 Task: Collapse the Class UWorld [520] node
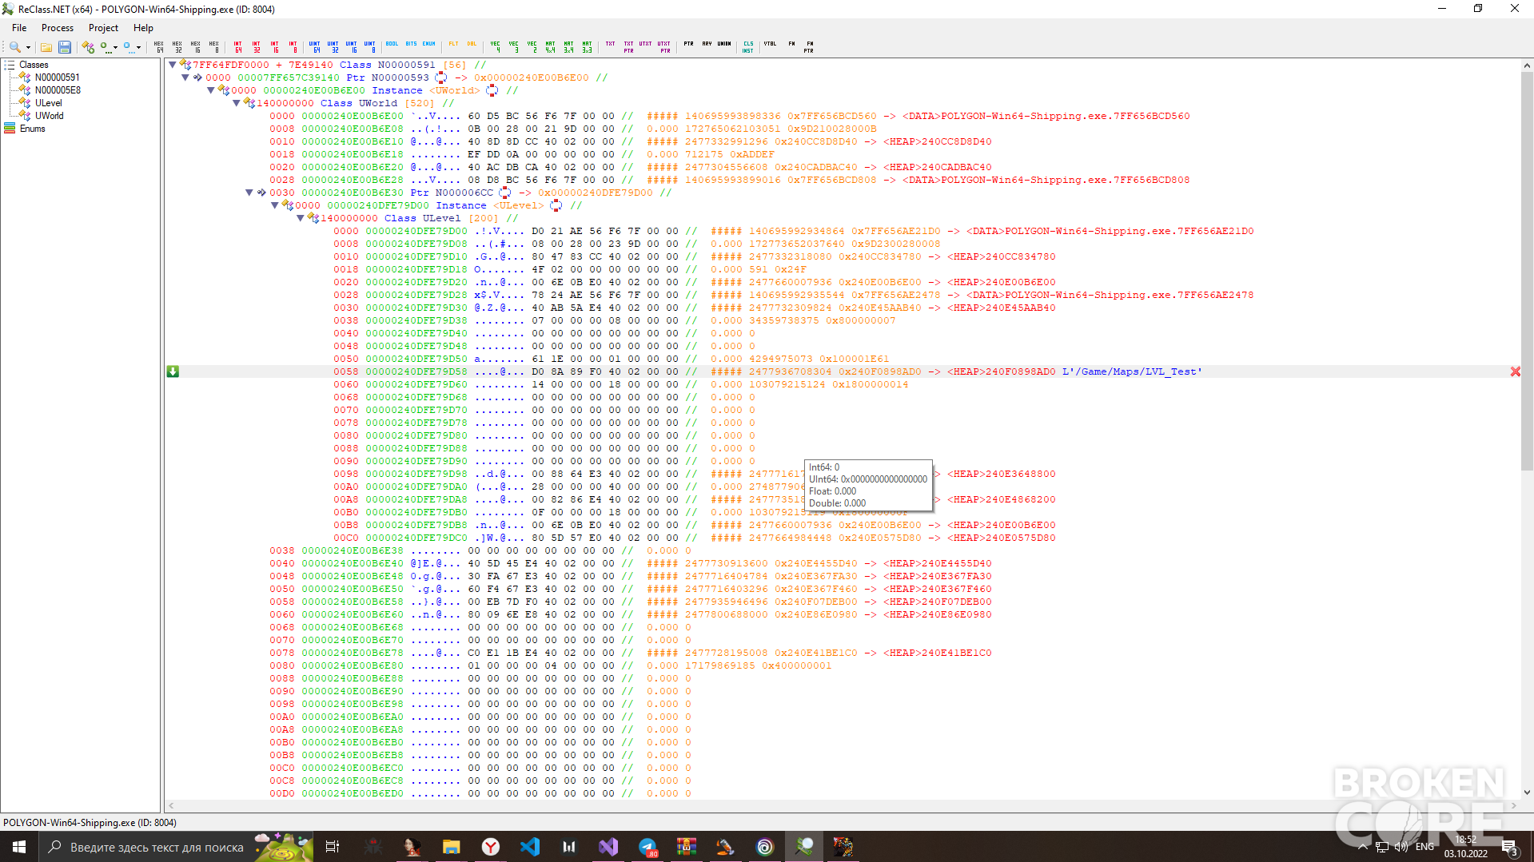click(237, 103)
